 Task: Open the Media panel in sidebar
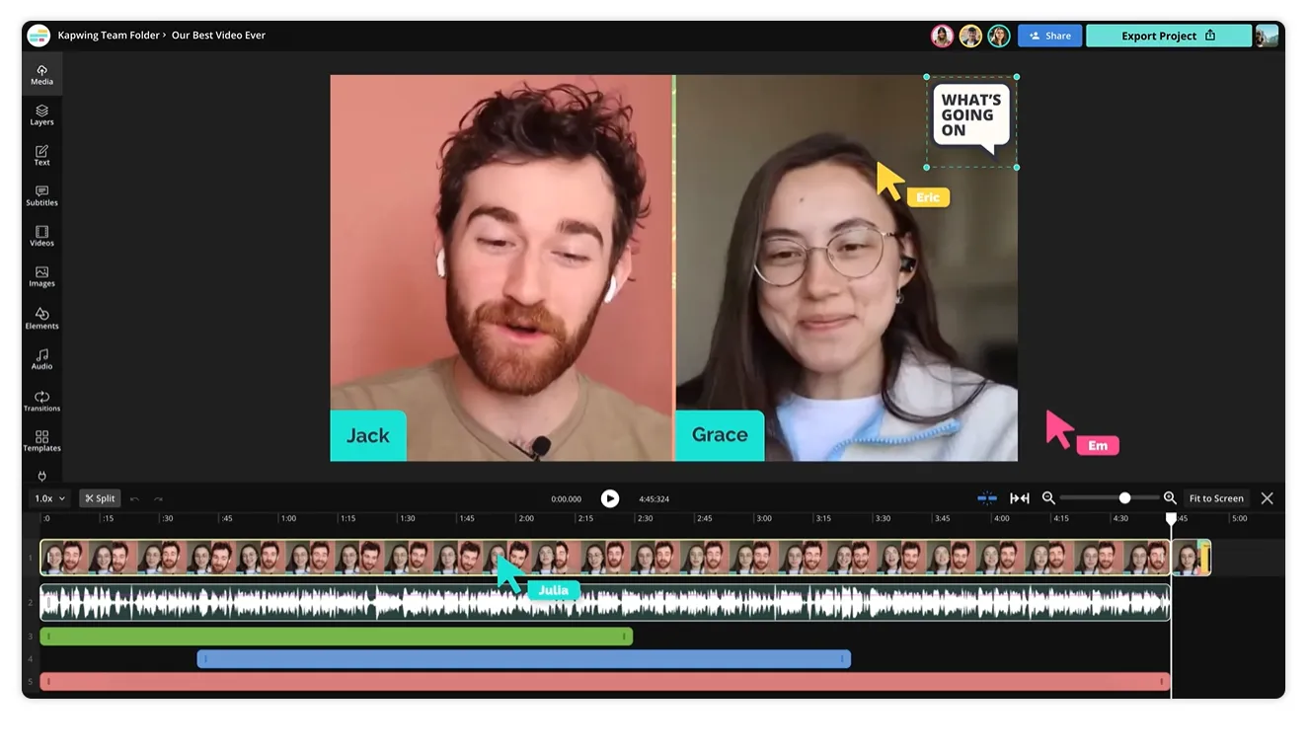click(x=41, y=74)
